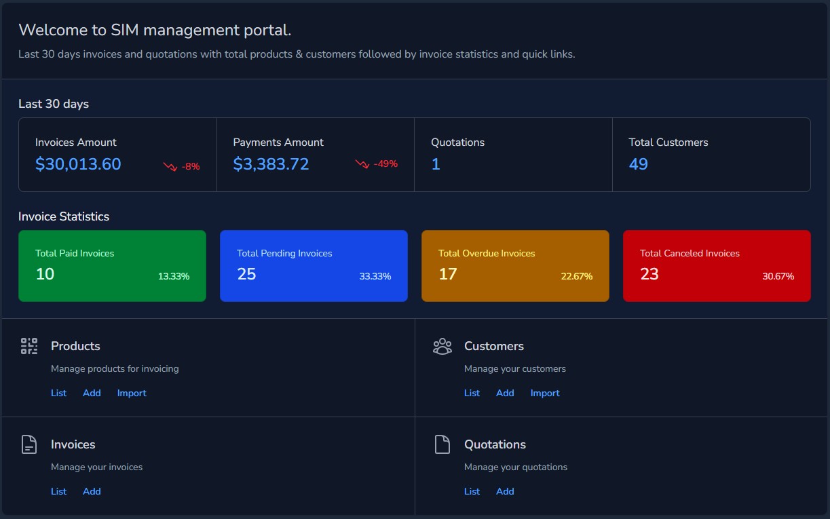Open the orange Total Overdue Invoices card
Screen dimensions: 830x519
click(x=515, y=266)
